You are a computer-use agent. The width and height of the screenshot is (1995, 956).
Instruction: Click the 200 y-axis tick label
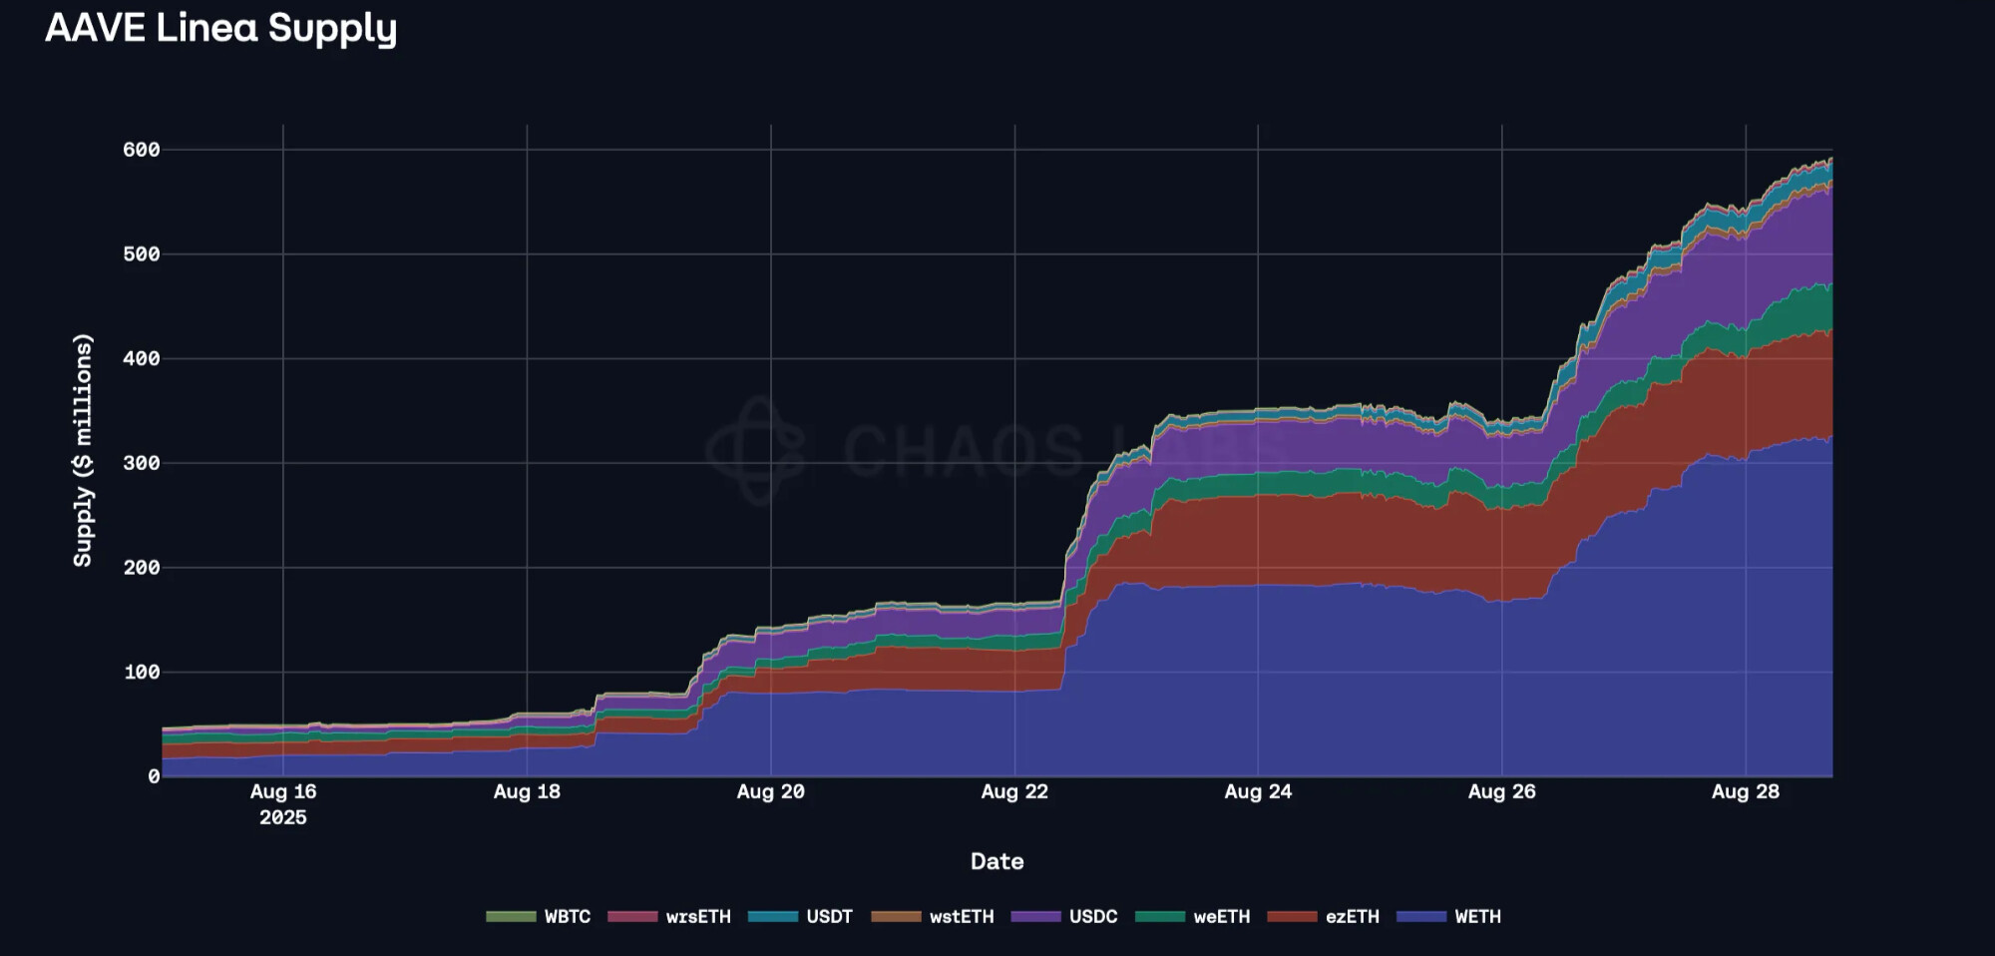(x=141, y=568)
